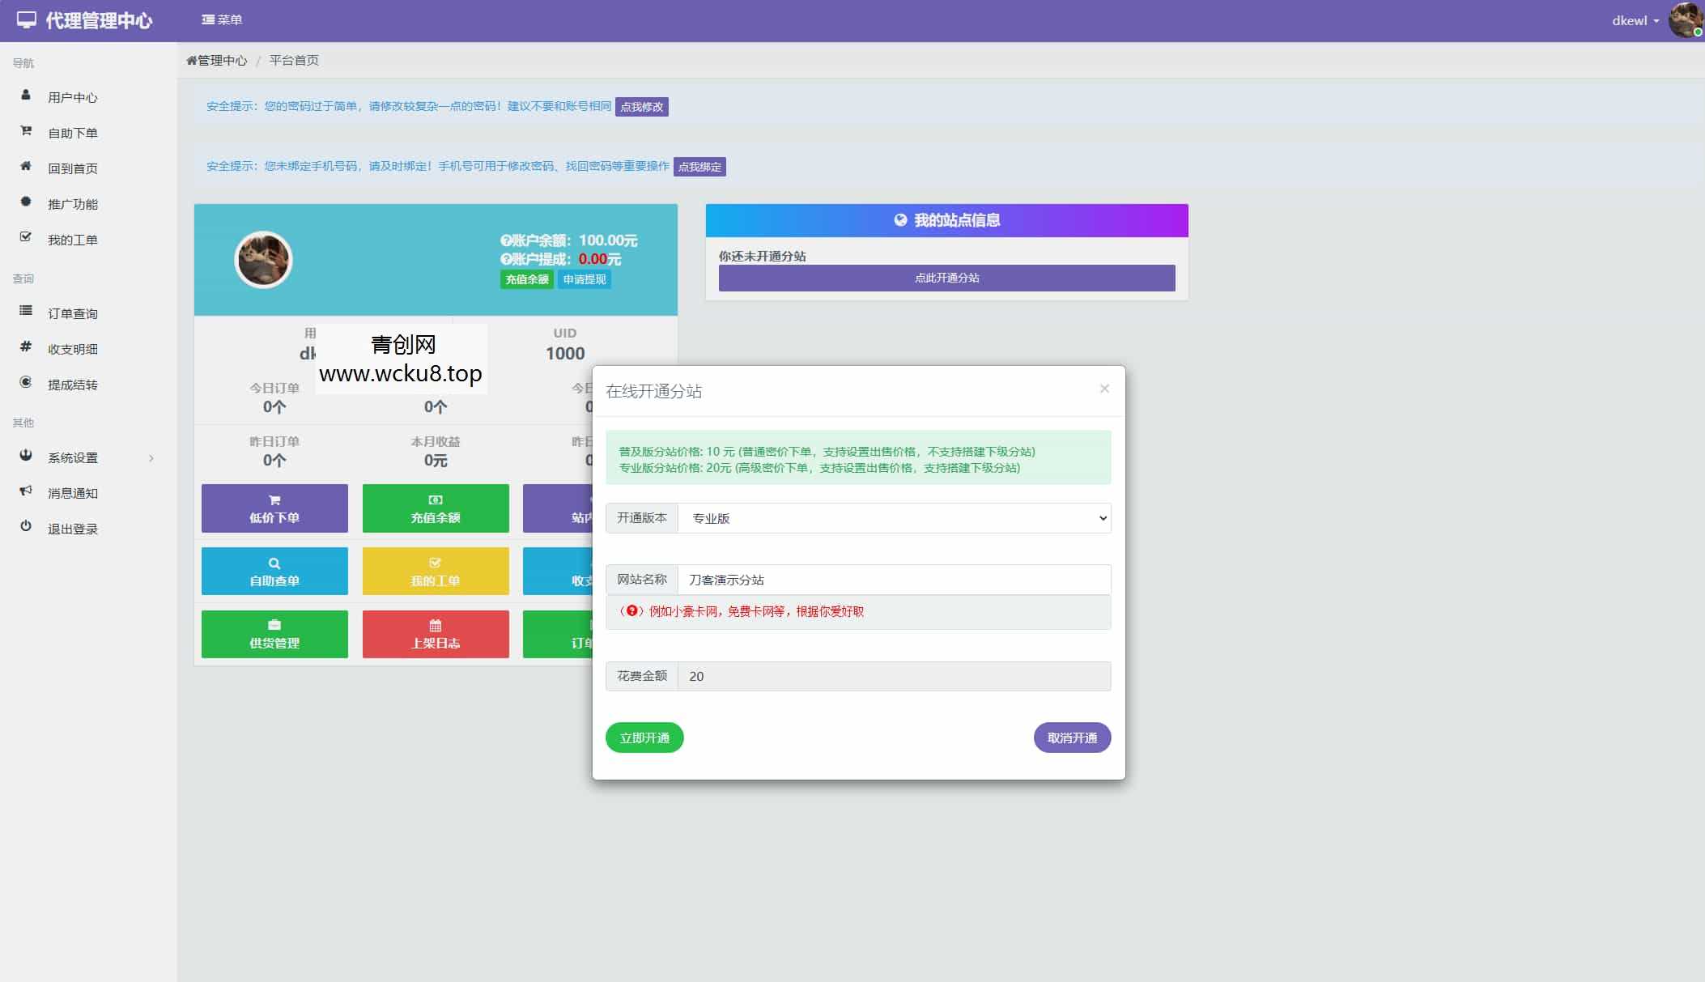The height and width of the screenshot is (982, 1705).
Task: Open the 开通版本 dropdown
Action: (894, 518)
